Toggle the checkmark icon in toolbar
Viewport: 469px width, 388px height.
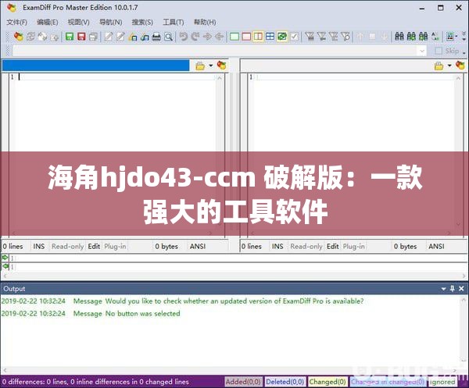(x=295, y=37)
